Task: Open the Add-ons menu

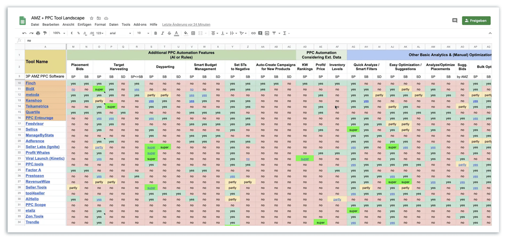Action: [140, 25]
